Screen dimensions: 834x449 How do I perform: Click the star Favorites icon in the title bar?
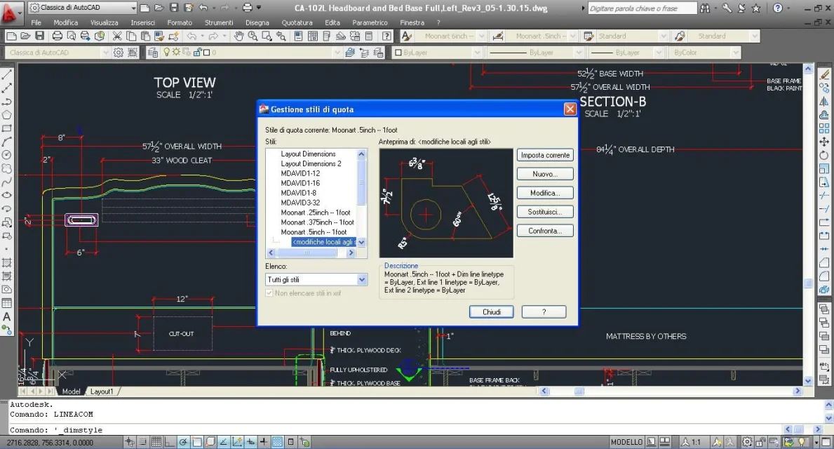click(756, 8)
